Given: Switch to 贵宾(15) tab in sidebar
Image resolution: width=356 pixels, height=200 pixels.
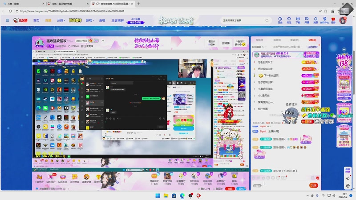Looking at the screenshot, I should [x=295, y=40].
